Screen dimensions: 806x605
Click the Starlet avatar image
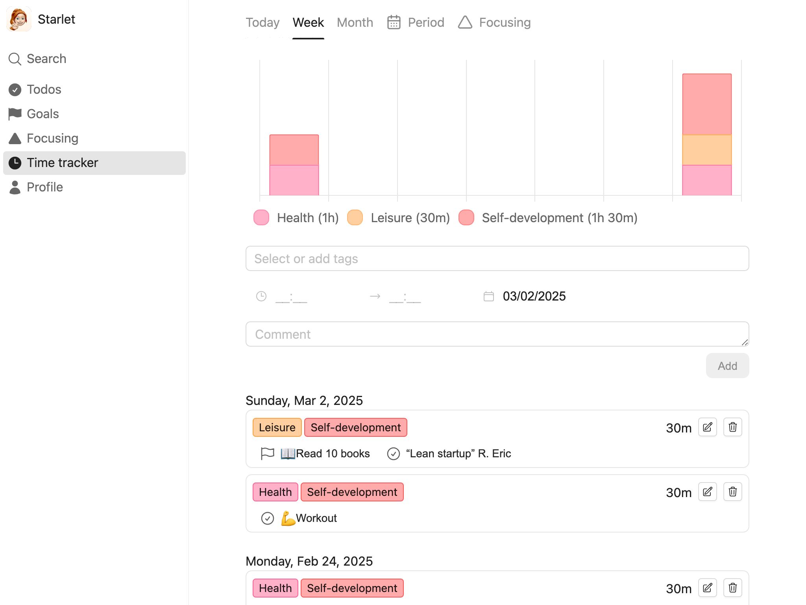18,19
